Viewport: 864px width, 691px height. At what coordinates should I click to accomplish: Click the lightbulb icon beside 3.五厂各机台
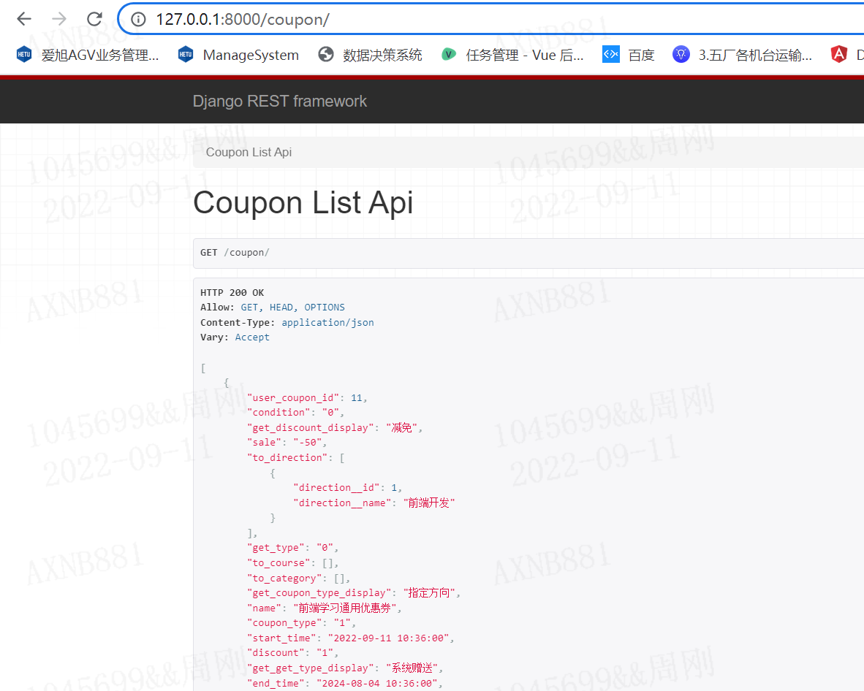(x=681, y=54)
